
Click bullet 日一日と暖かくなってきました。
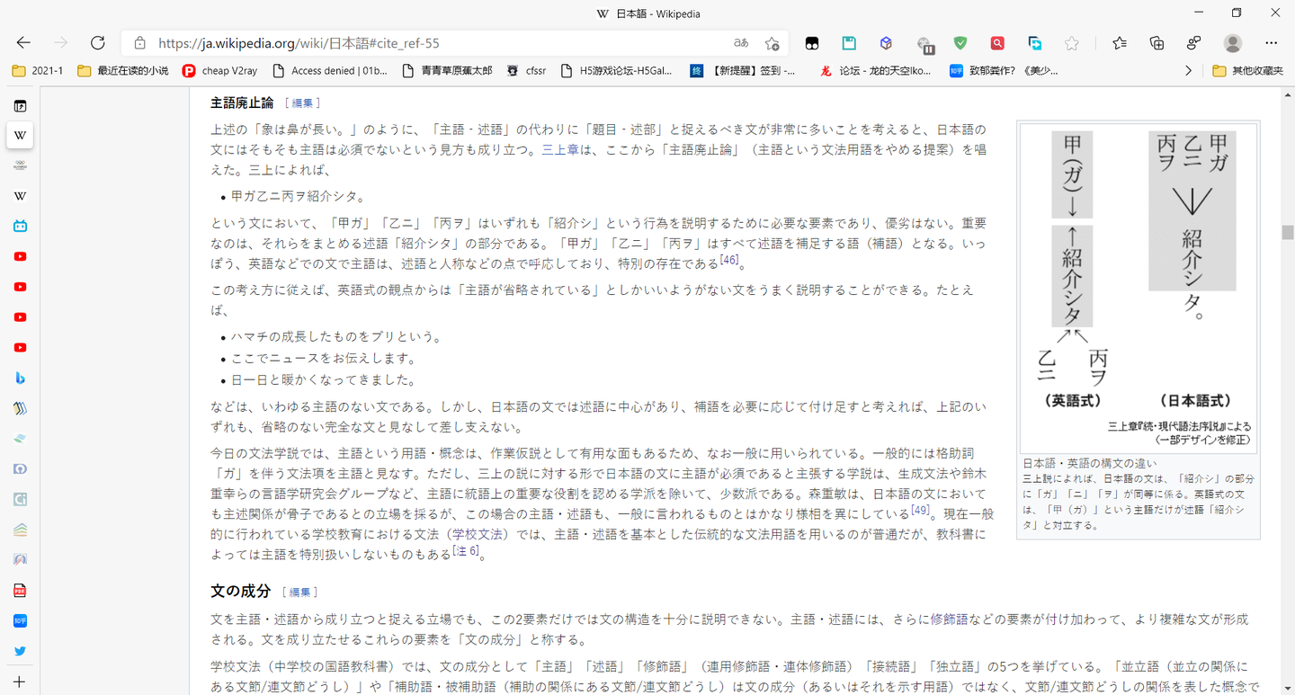(324, 380)
